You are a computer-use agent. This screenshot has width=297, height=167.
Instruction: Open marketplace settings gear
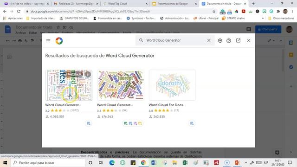click(x=220, y=41)
